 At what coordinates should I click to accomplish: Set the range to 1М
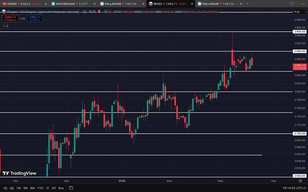coord(18,188)
